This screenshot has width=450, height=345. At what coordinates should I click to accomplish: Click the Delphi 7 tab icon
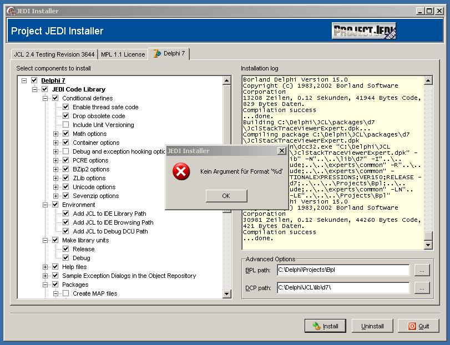158,54
